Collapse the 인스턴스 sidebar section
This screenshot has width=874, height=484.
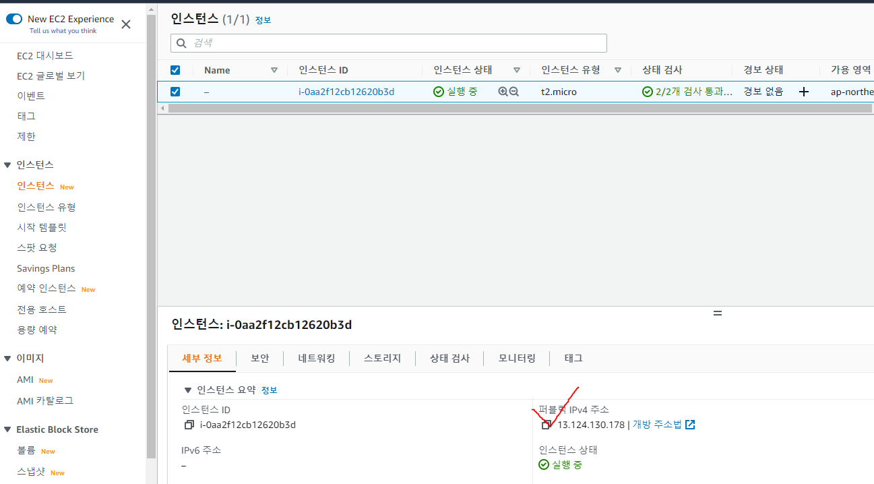[8, 164]
